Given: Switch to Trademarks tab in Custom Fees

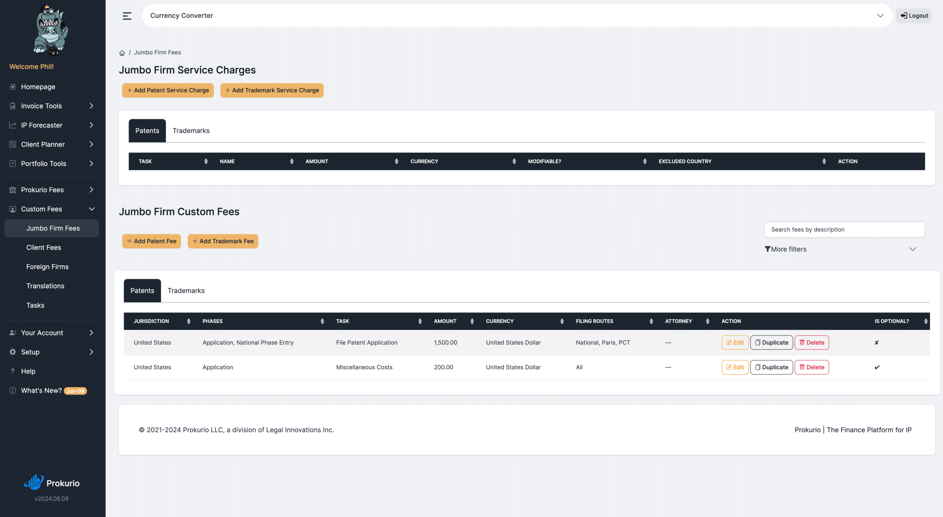Looking at the screenshot, I should [x=186, y=291].
